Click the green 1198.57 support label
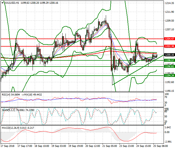175x149 pixels. coord(169,60)
